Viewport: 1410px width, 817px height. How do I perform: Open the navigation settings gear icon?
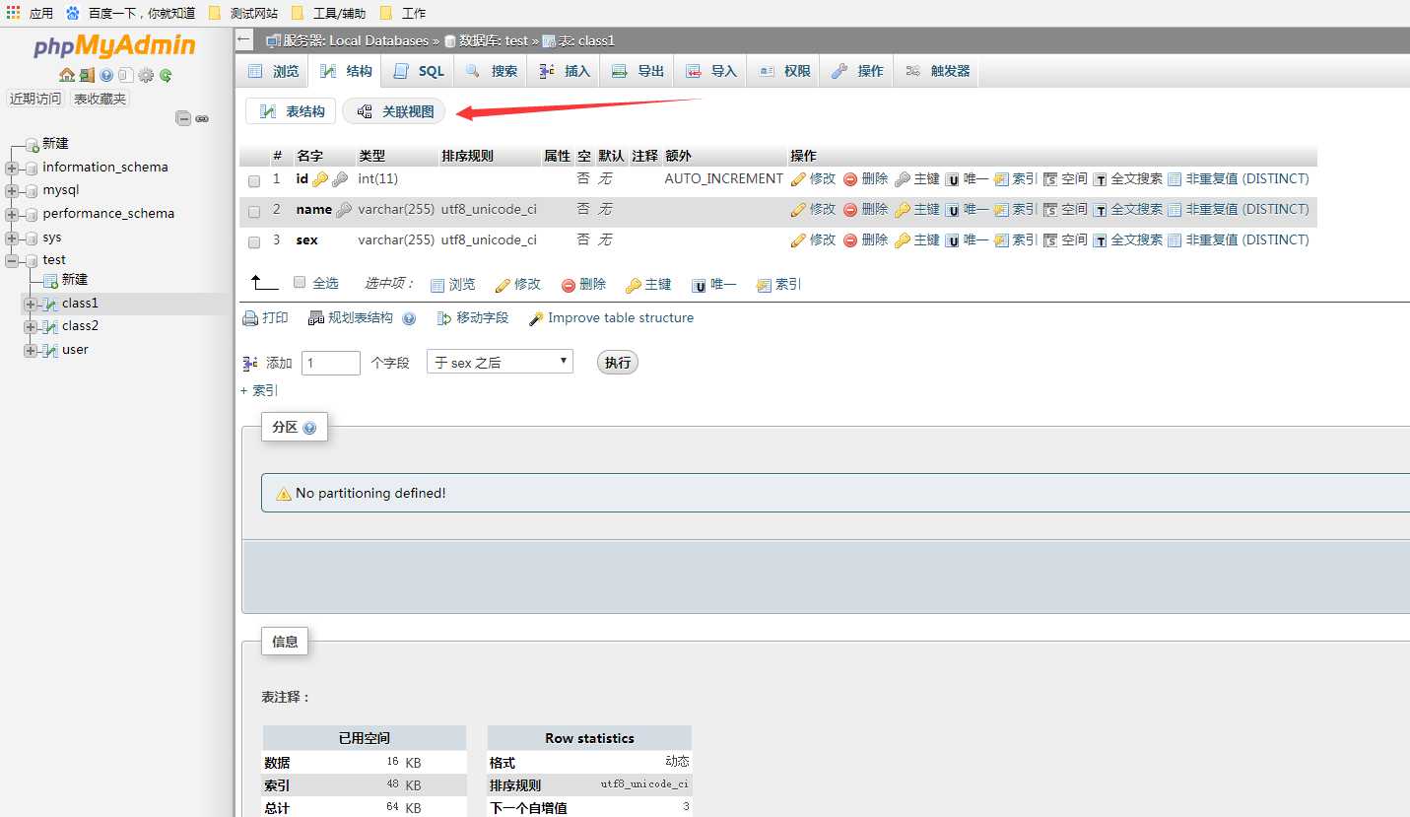coord(146,75)
